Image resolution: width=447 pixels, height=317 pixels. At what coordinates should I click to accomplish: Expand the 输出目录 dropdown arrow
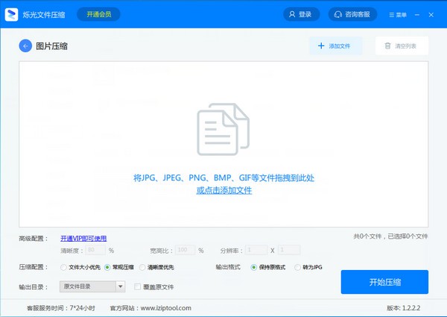pyautogui.click(x=120, y=286)
